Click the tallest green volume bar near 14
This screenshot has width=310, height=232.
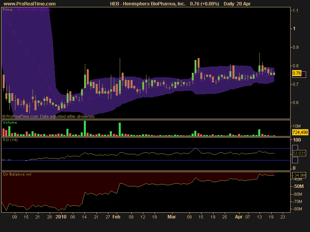[85, 128]
